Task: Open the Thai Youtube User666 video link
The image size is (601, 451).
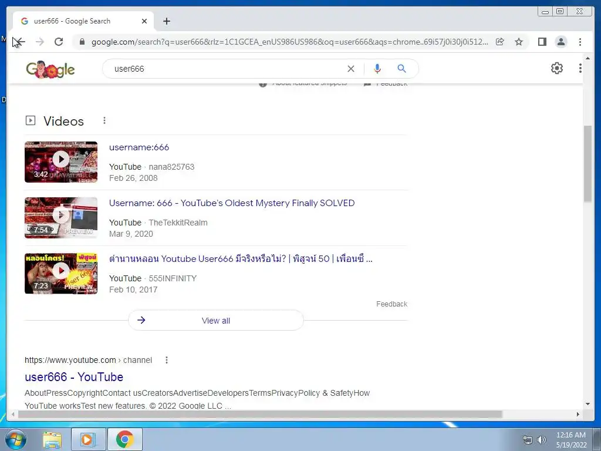Action: click(240, 259)
